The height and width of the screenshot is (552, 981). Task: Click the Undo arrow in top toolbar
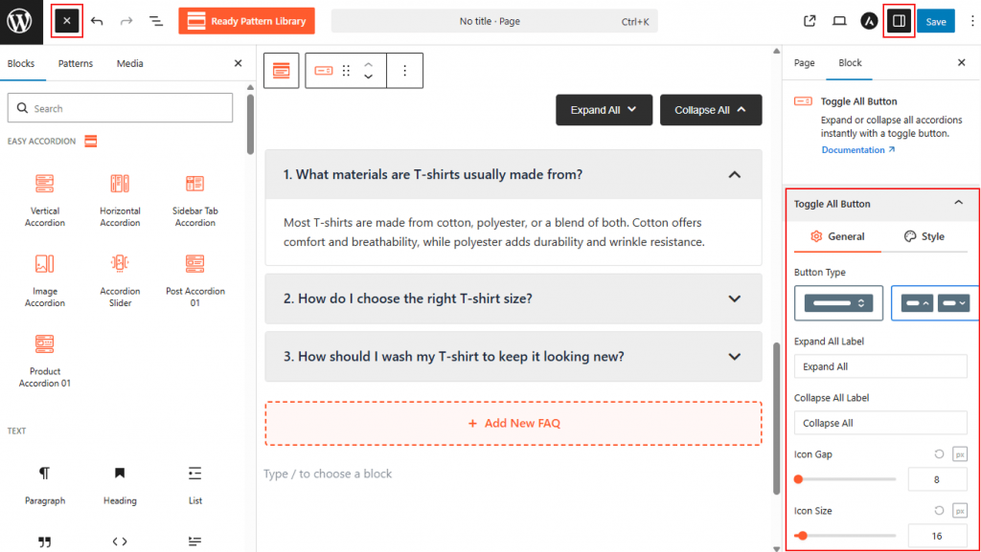[97, 21]
